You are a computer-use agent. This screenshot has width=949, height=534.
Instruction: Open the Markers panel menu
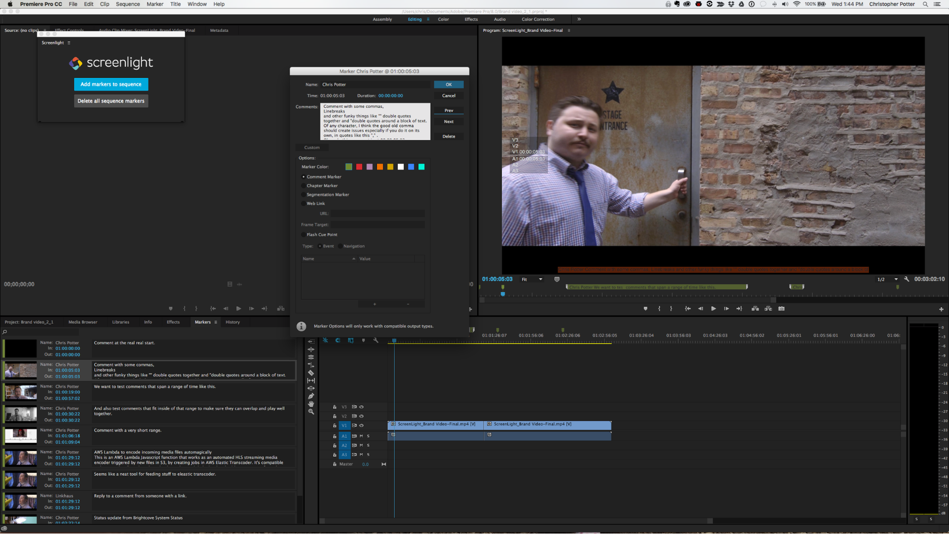[x=216, y=322]
